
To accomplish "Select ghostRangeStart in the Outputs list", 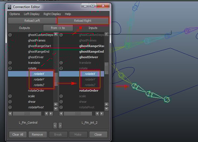I will 40,46.
